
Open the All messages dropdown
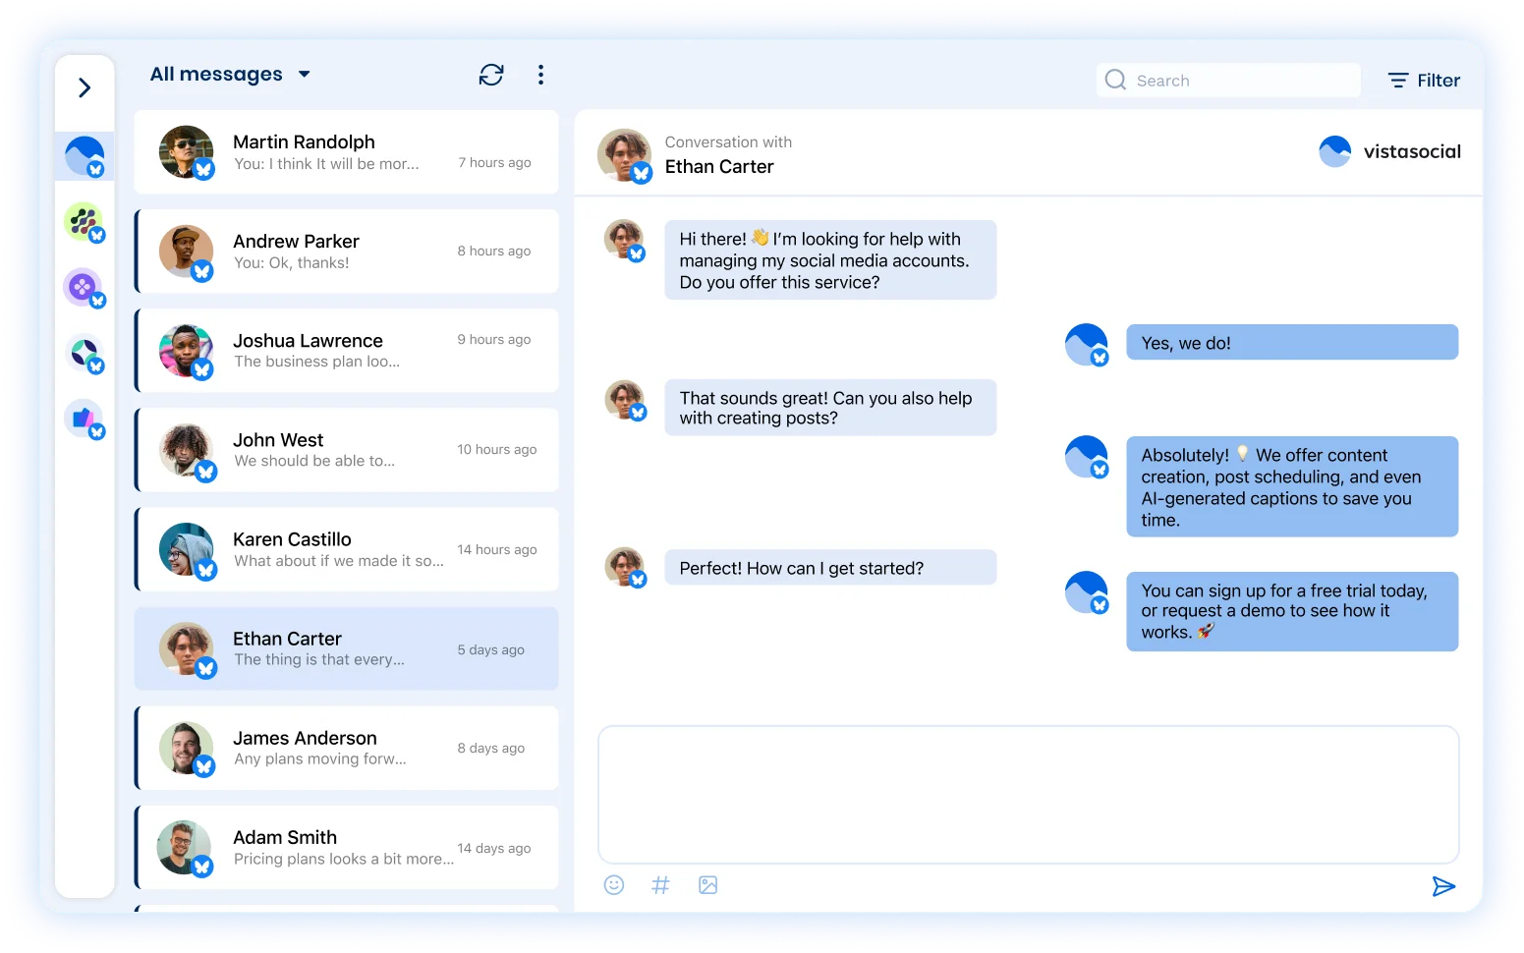[230, 74]
